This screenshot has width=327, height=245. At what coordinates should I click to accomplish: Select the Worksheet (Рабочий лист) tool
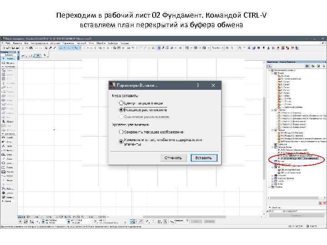pyautogui.click(x=8, y=189)
